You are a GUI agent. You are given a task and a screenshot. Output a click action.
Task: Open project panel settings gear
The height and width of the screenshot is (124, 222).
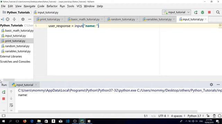tap(23, 19)
